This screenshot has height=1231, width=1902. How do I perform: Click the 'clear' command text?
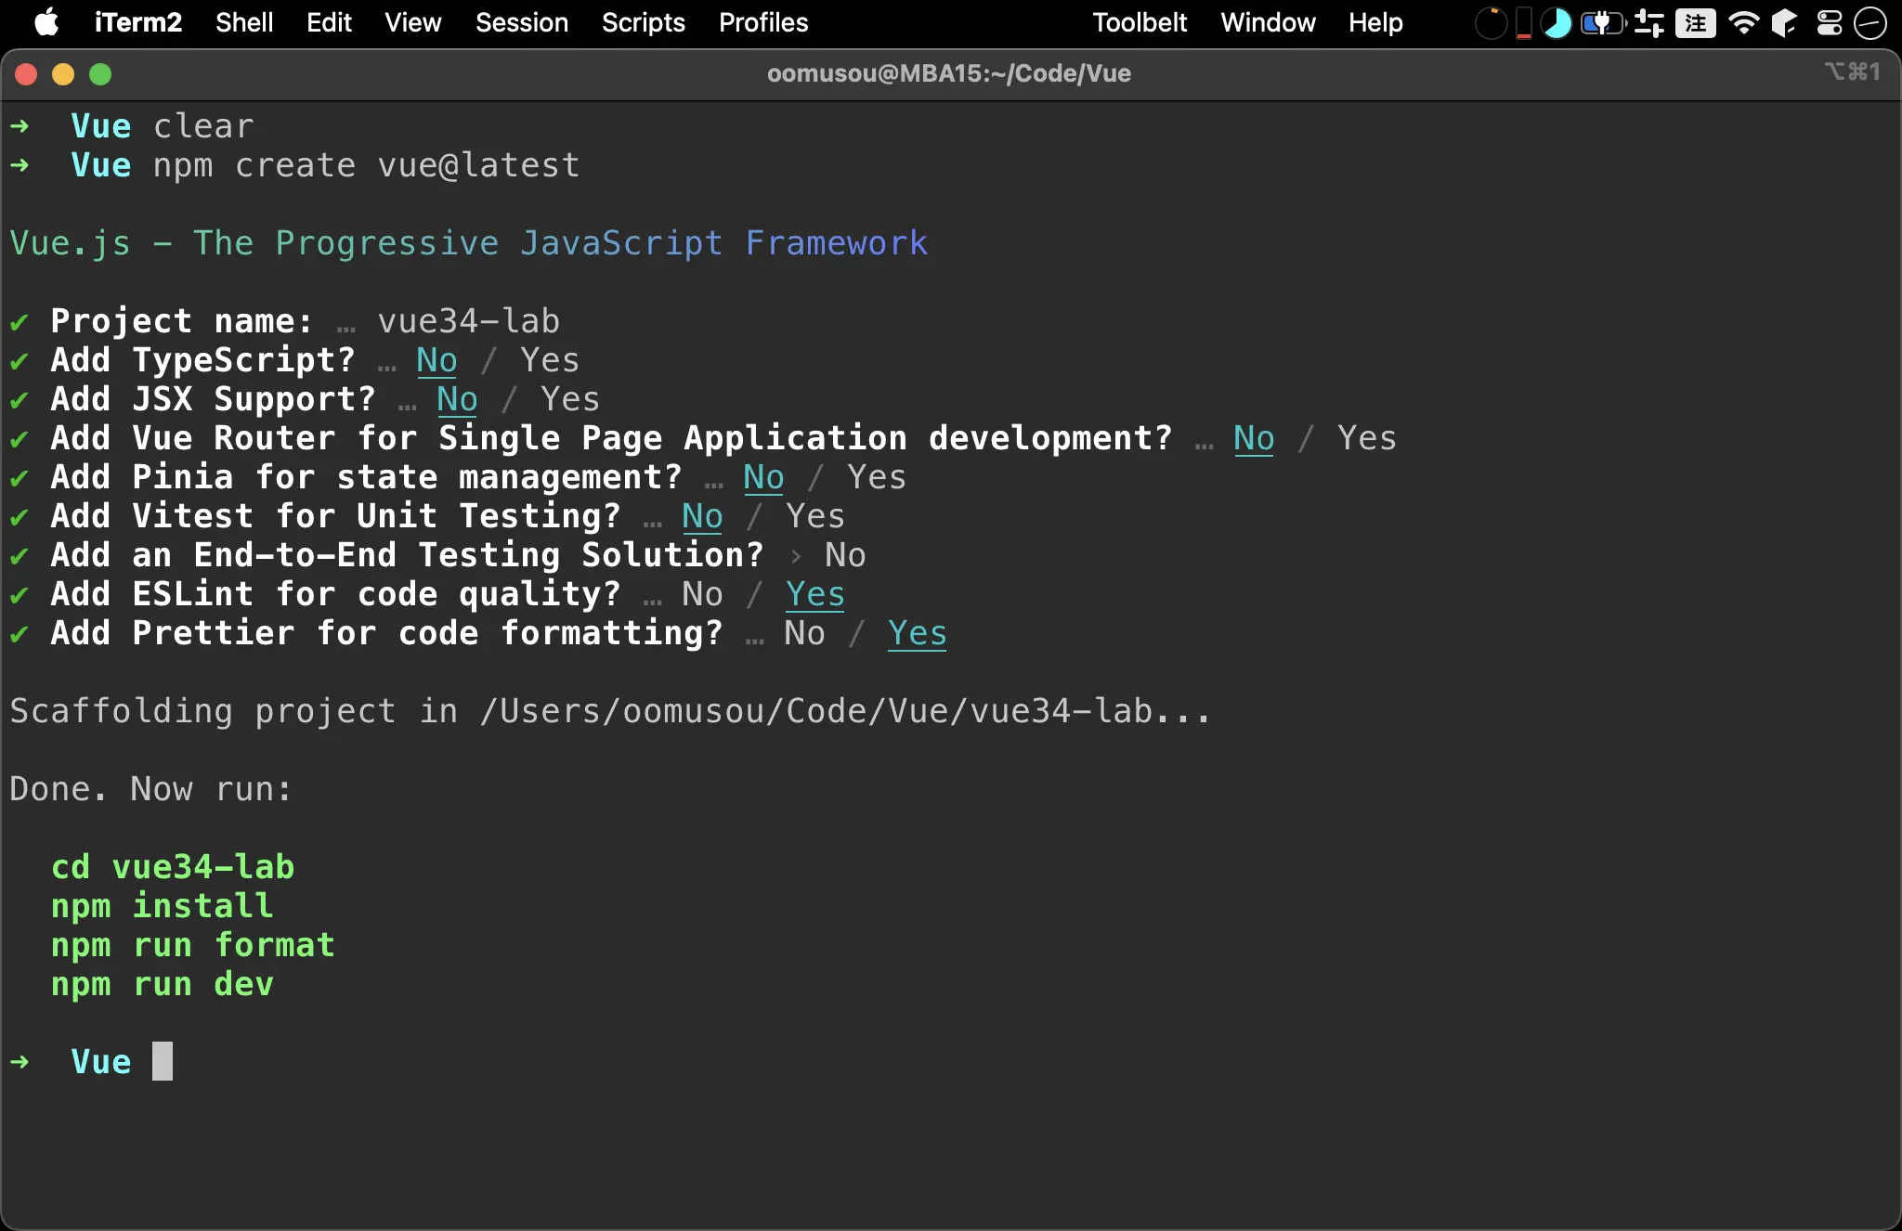(x=203, y=126)
